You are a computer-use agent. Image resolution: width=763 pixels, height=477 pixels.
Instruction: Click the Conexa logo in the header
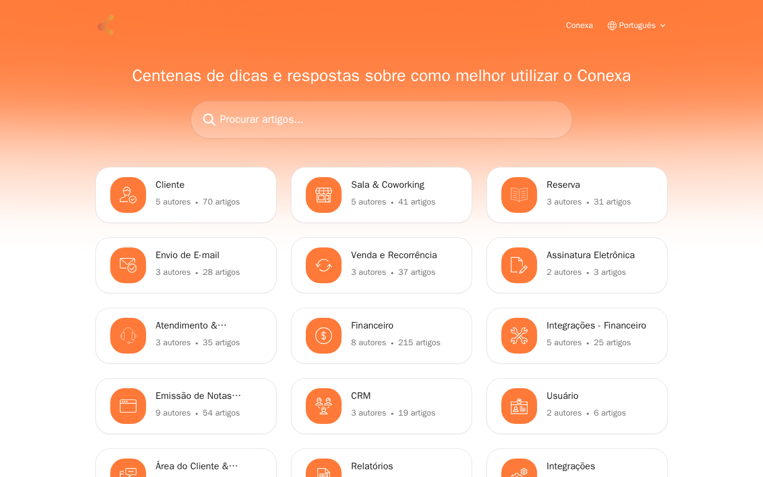click(x=106, y=25)
